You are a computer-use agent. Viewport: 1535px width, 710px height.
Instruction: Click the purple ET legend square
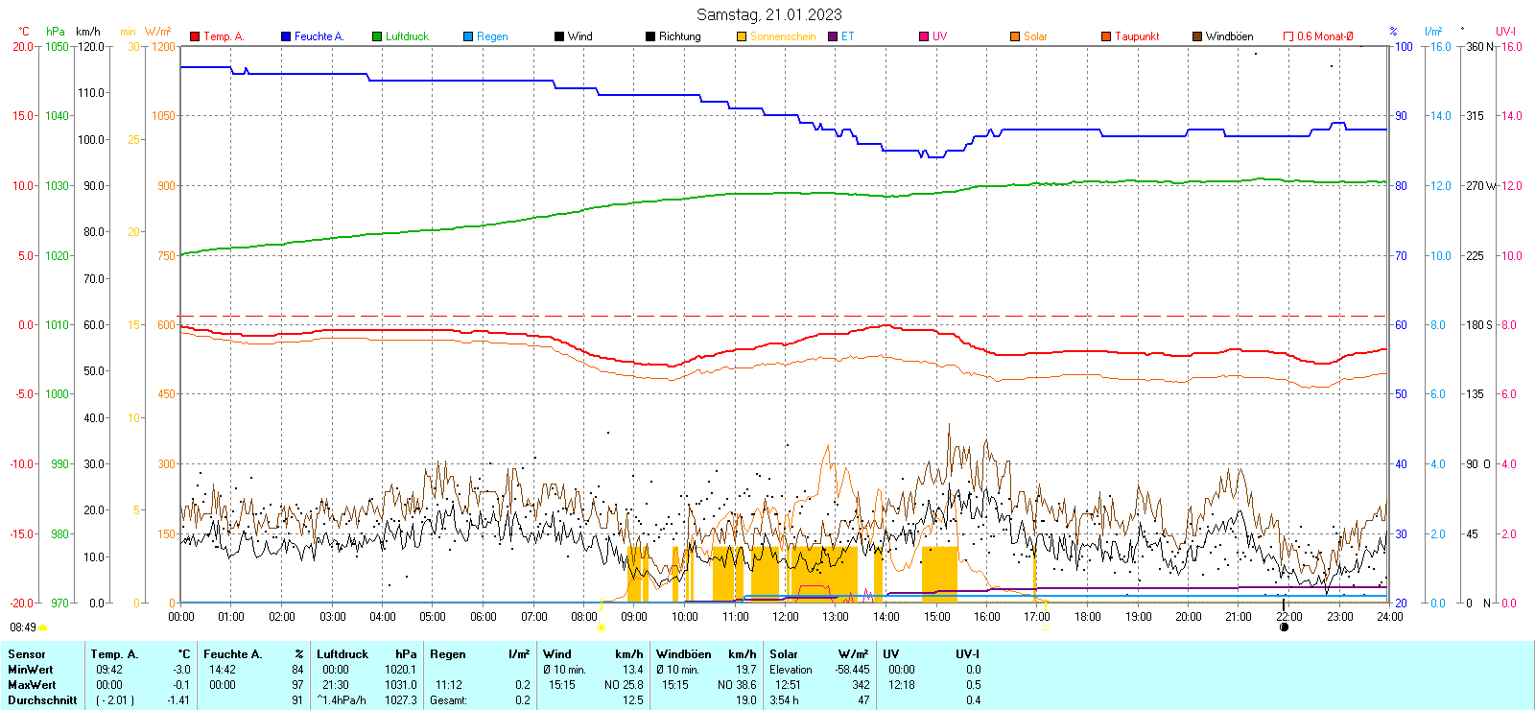coord(833,36)
